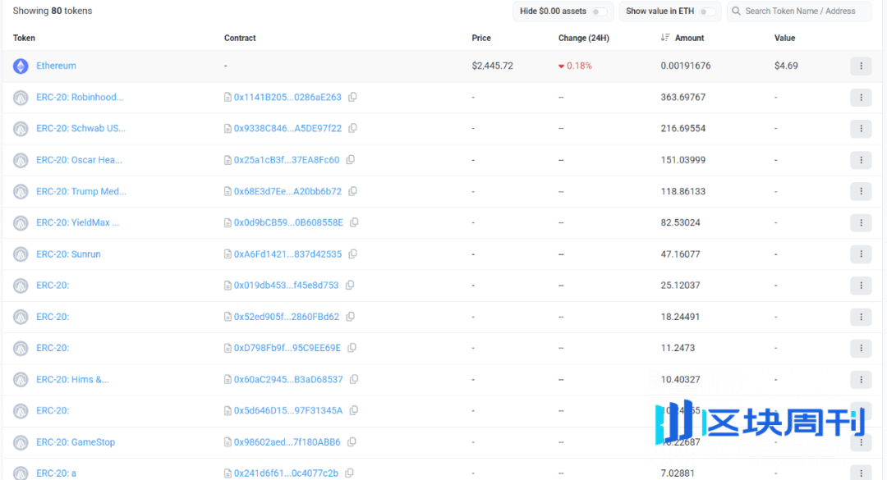Click the search magnifier icon

(736, 11)
